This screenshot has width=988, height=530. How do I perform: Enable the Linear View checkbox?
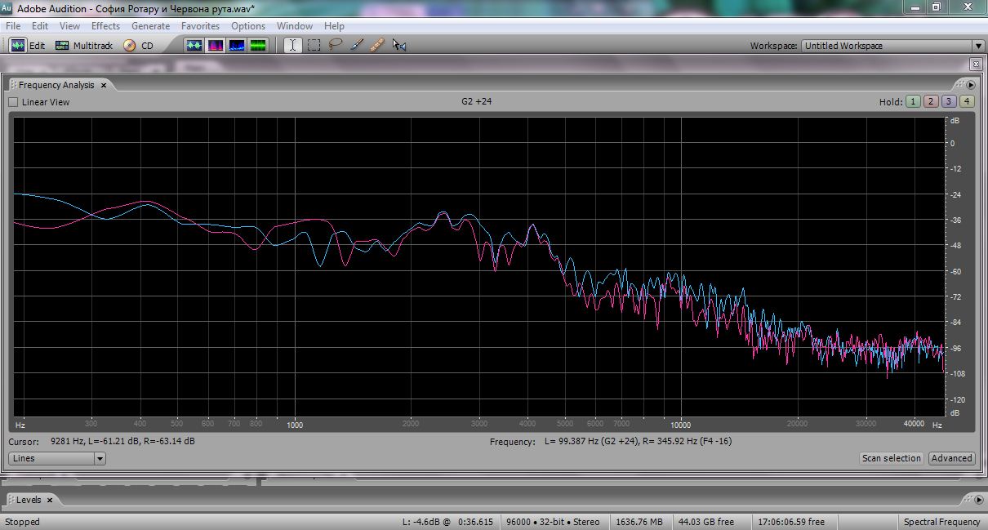coord(13,102)
